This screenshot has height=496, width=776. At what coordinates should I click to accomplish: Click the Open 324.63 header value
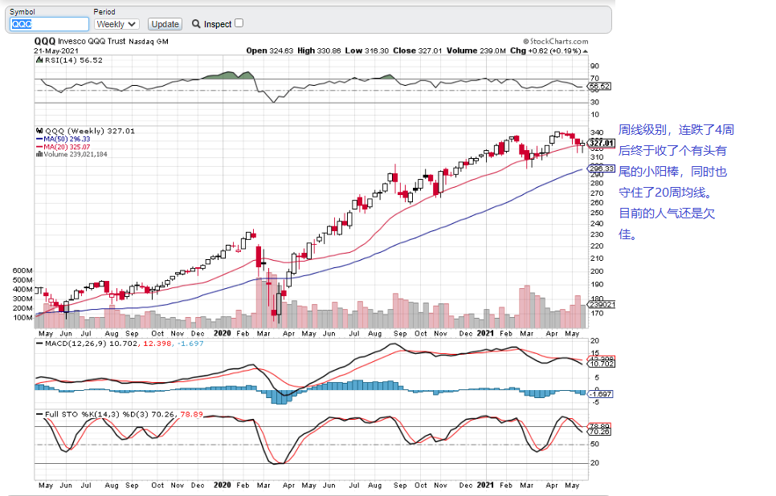tap(270, 51)
